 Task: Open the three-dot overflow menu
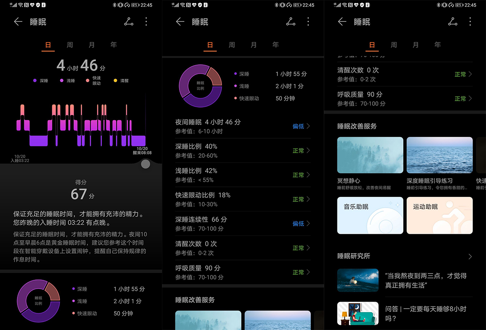point(146,22)
